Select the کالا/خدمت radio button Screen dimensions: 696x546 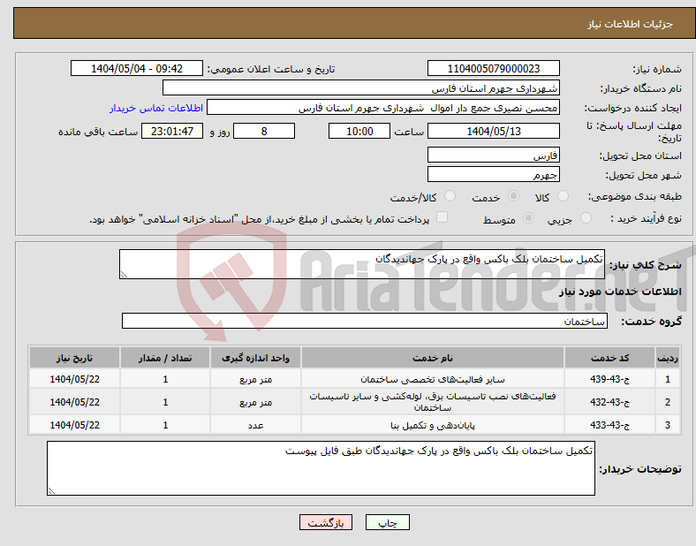tap(450, 196)
